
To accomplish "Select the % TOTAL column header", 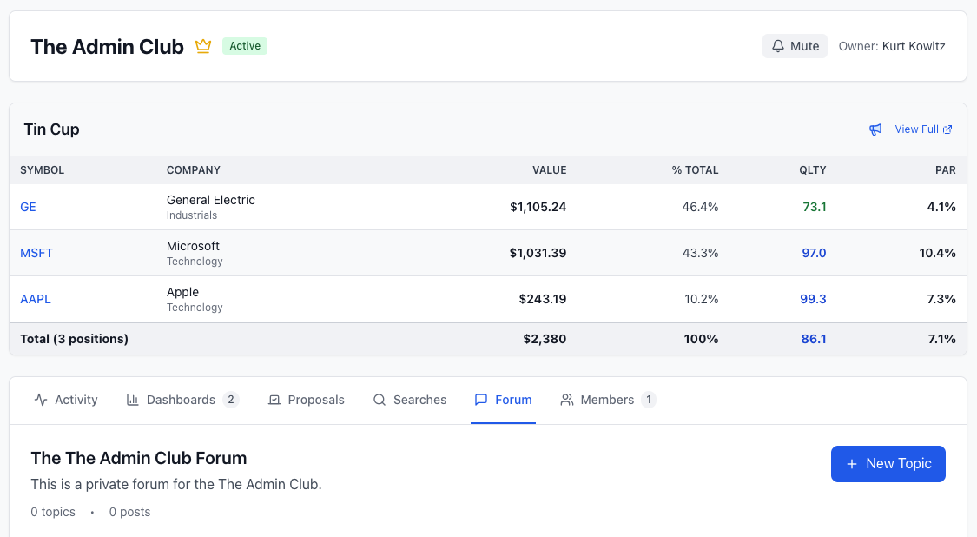I will click(x=696, y=170).
